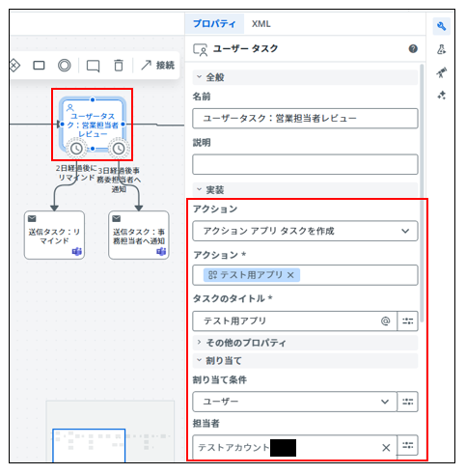
Task: Open help with the question mark icon
Action: (413, 48)
